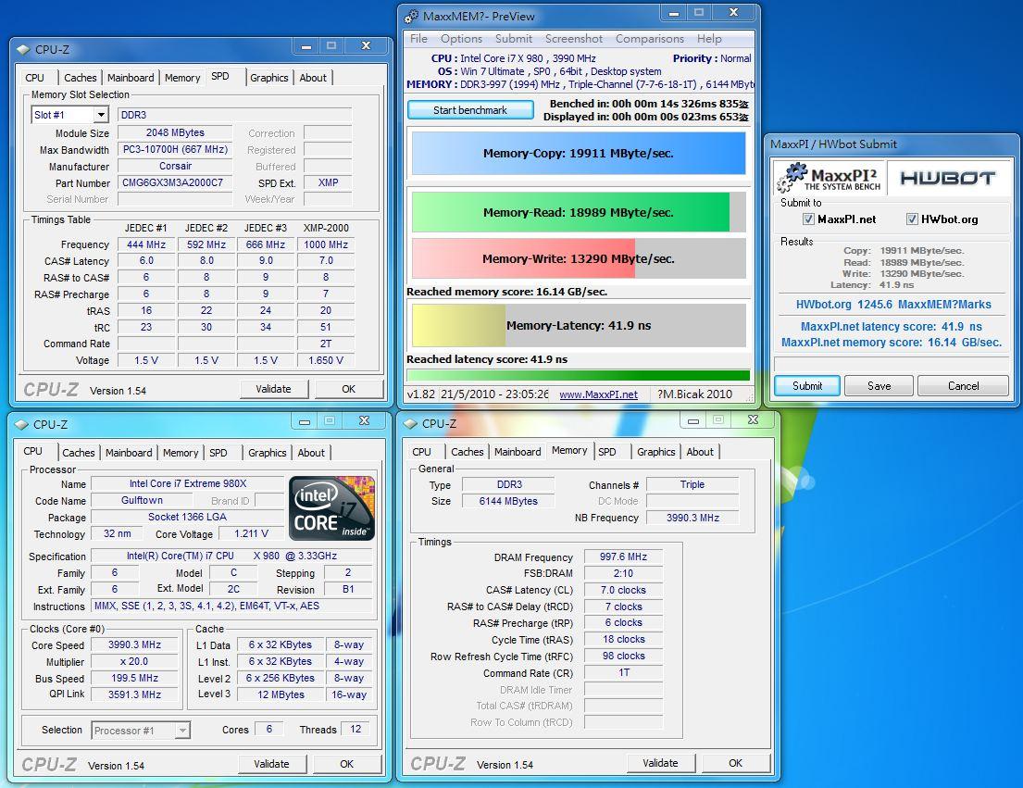Click the HWBOT logo banner
The height and width of the screenshot is (788, 1023).
(x=948, y=178)
